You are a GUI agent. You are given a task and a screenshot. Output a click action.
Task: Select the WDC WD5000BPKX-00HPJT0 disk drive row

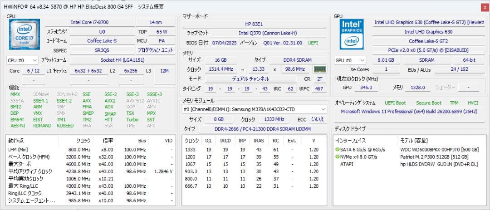pos(410,149)
